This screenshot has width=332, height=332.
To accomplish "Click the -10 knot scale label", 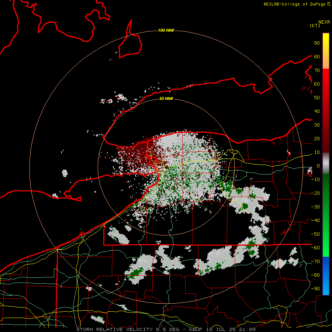I will [x=315, y=180].
